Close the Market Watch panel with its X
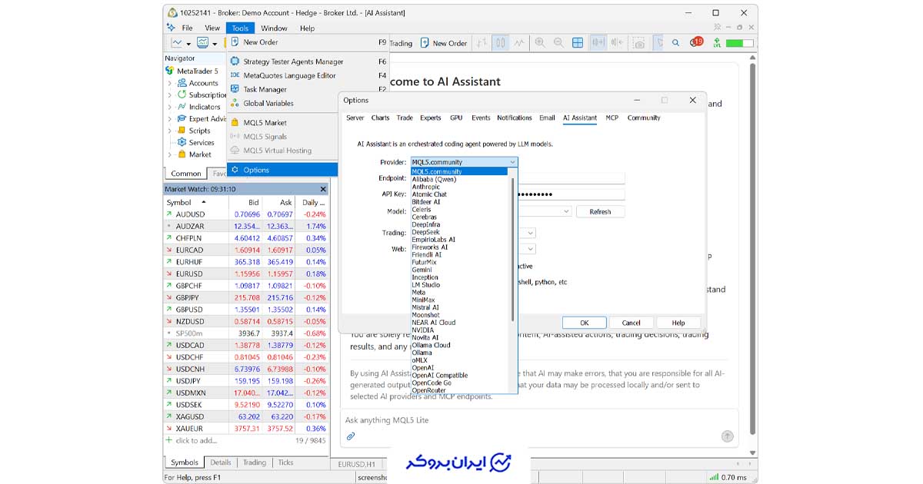This screenshot has width=923, height=484. [x=323, y=189]
